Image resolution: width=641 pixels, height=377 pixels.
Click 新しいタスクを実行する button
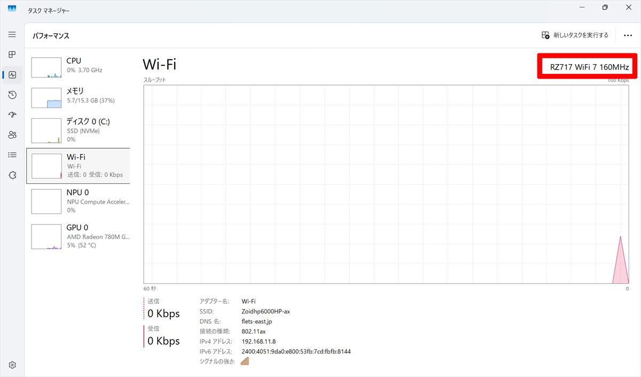click(575, 35)
